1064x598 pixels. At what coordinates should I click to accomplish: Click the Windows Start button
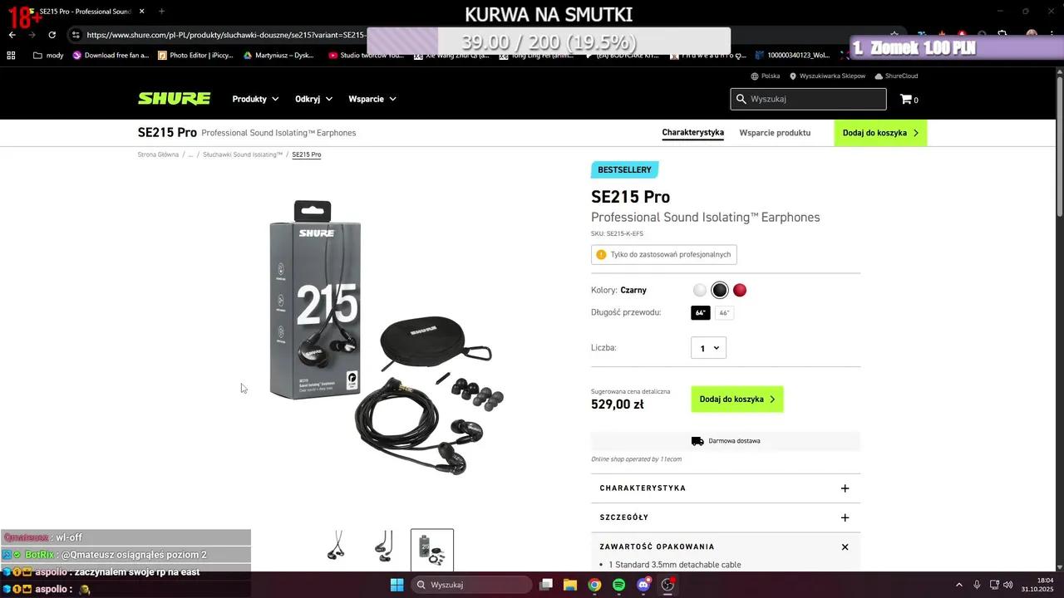397,585
